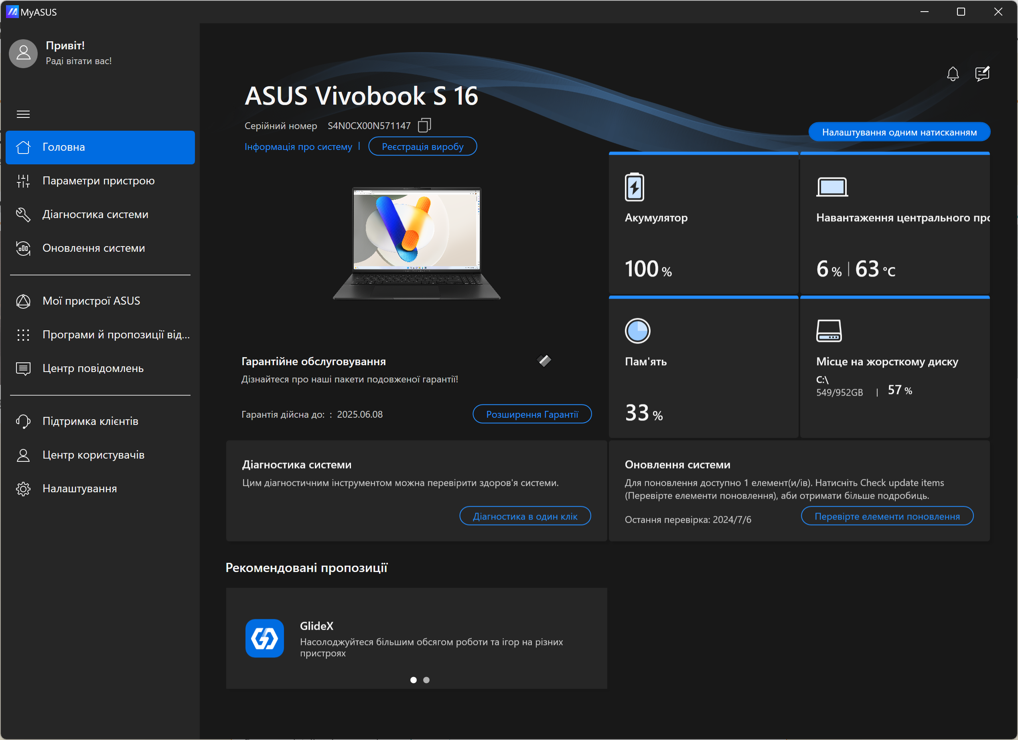The image size is (1018, 740).
Task: Click the user avatar icon
Action: pyautogui.click(x=23, y=53)
